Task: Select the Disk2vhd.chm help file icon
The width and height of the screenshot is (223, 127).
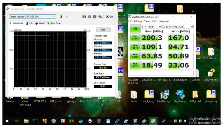Action: click(211, 75)
